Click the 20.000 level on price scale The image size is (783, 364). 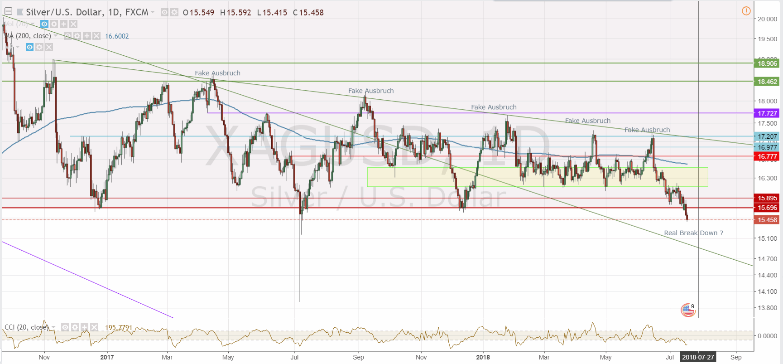[767, 19]
